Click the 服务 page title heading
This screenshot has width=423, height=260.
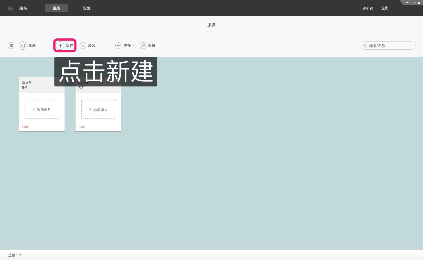tap(211, 25)
